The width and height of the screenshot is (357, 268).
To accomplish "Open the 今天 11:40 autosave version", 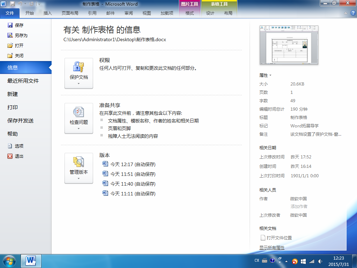I will tap(133, 184).
